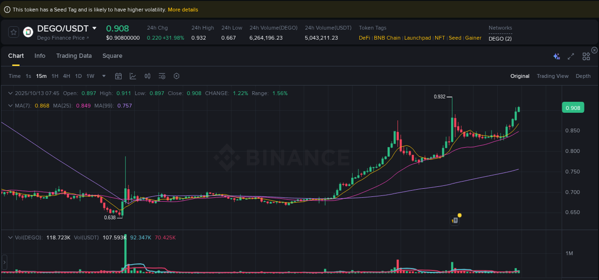Collapse the MA indicators row chevron
Screen dimensions: 599x280
10,105
